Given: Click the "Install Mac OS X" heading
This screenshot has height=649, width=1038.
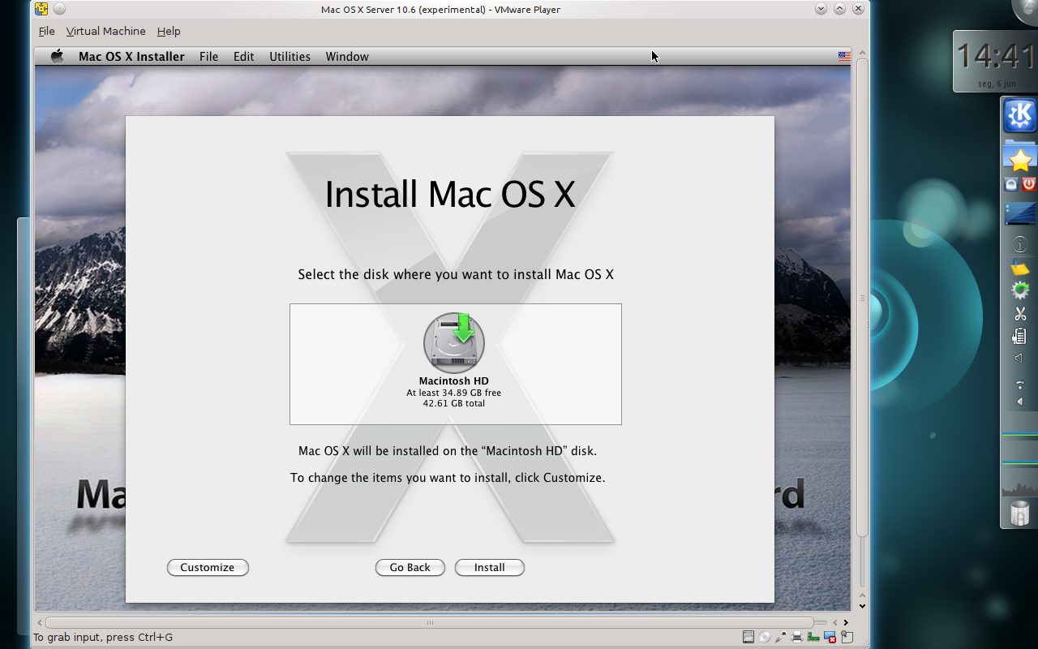Looking at the screenshot, I should (x=450, y=195).
